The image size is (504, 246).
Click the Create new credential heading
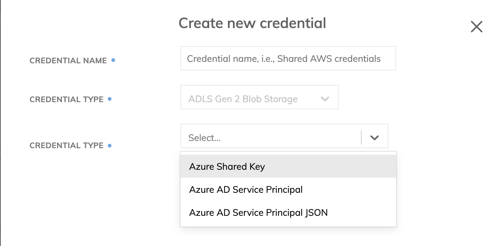click(252, 23)
